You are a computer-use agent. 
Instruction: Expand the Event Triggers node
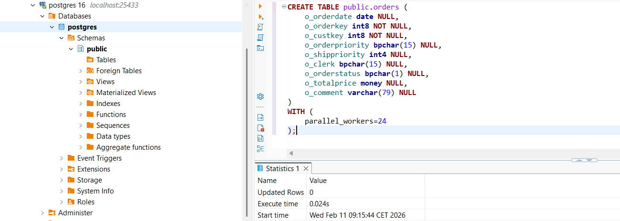coord(62,158)
